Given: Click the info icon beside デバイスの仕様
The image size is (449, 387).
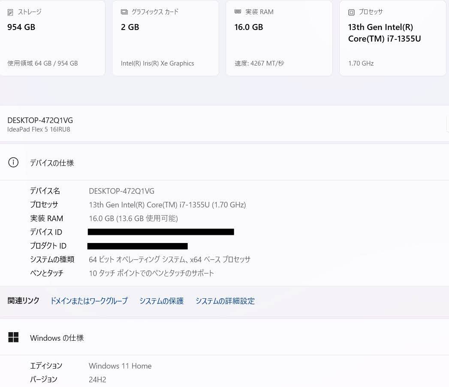Looking at the screenshot, I should [13, 162].
